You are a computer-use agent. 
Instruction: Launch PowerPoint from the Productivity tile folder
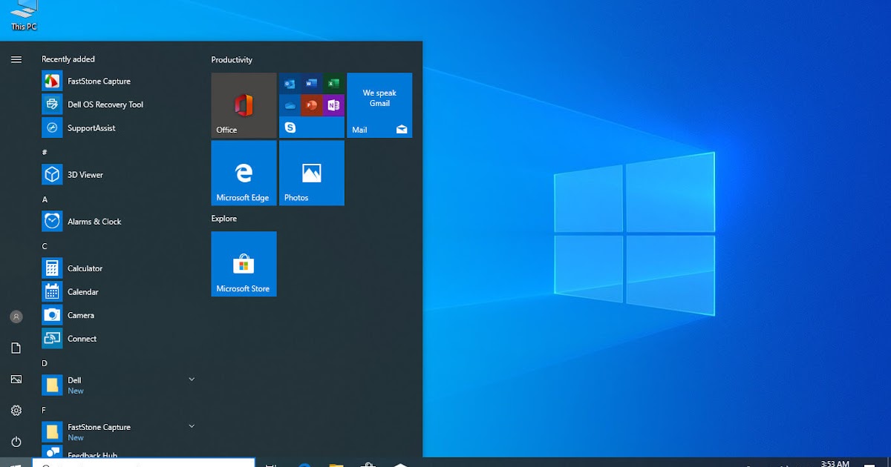311,105
